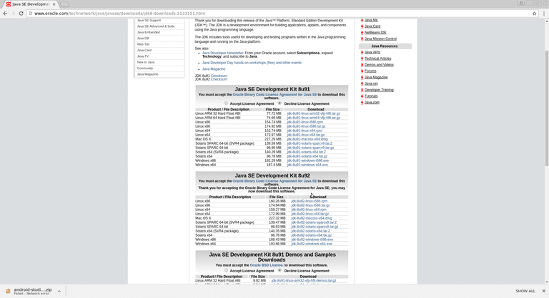This screenshot has width=549, height=298.
Task: Download jdk-8u92-windows-x64.exe
Action: (x=312, y=244)
